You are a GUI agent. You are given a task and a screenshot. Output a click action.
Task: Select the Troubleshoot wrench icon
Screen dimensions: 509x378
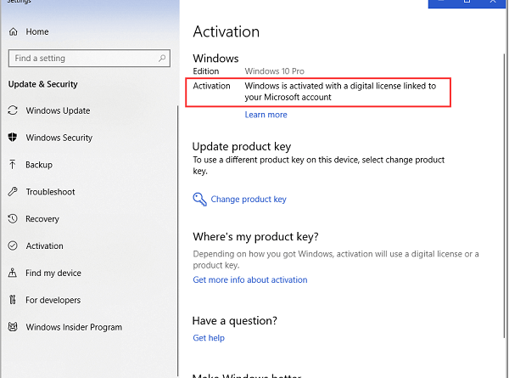pyautogui.click(x=13, y=192)
